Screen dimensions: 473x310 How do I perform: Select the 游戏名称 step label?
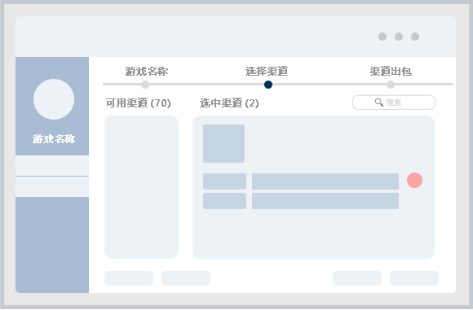(x=147, y=72)
